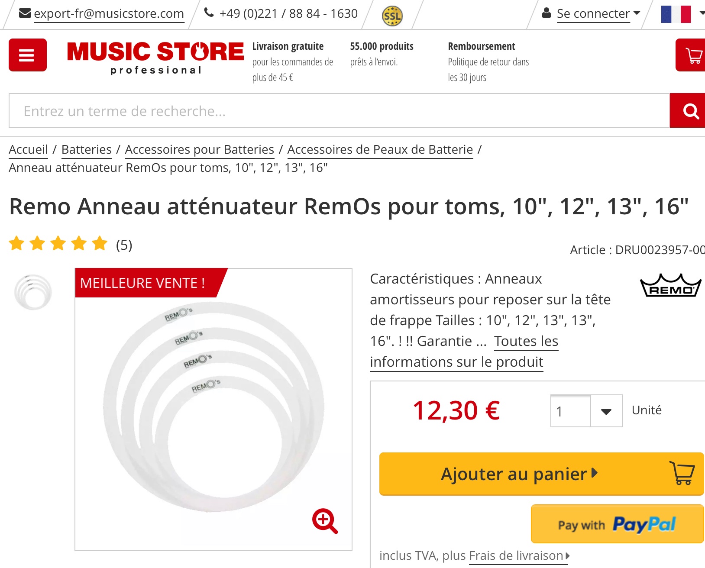
Task: Click Ajouter au panier button
Action: [541, 474]
